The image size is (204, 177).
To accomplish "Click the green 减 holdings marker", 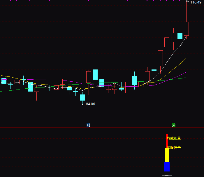I will [x=173, y=125].
